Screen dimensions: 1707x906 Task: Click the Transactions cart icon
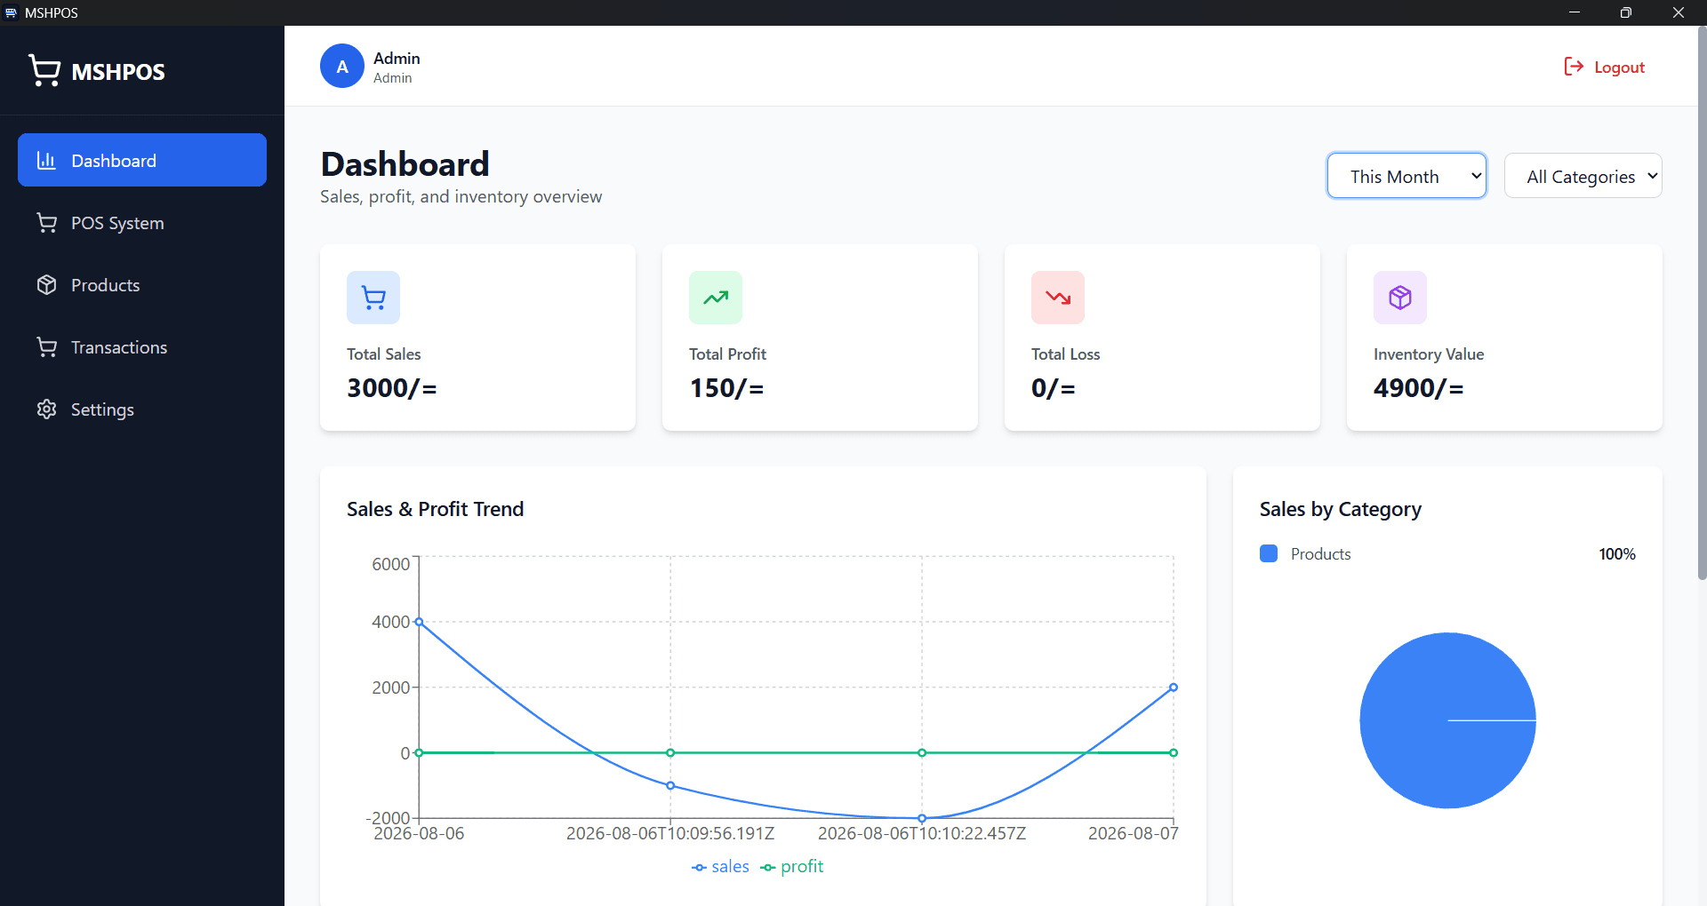[x=46, y=346]
